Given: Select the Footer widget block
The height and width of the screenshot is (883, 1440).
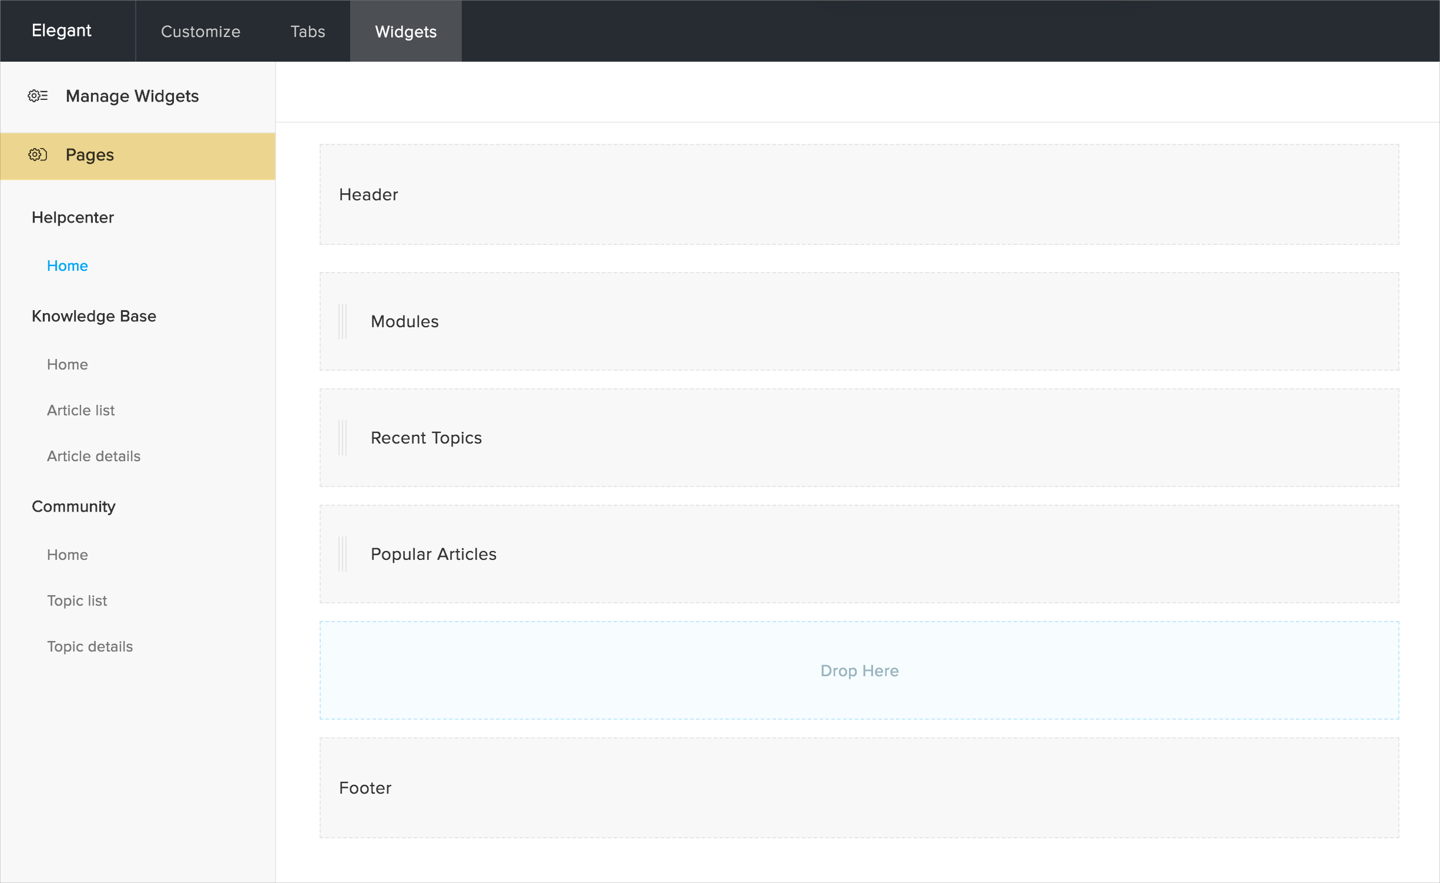Looking at the screenshot, I should click(x=859, y=788).
